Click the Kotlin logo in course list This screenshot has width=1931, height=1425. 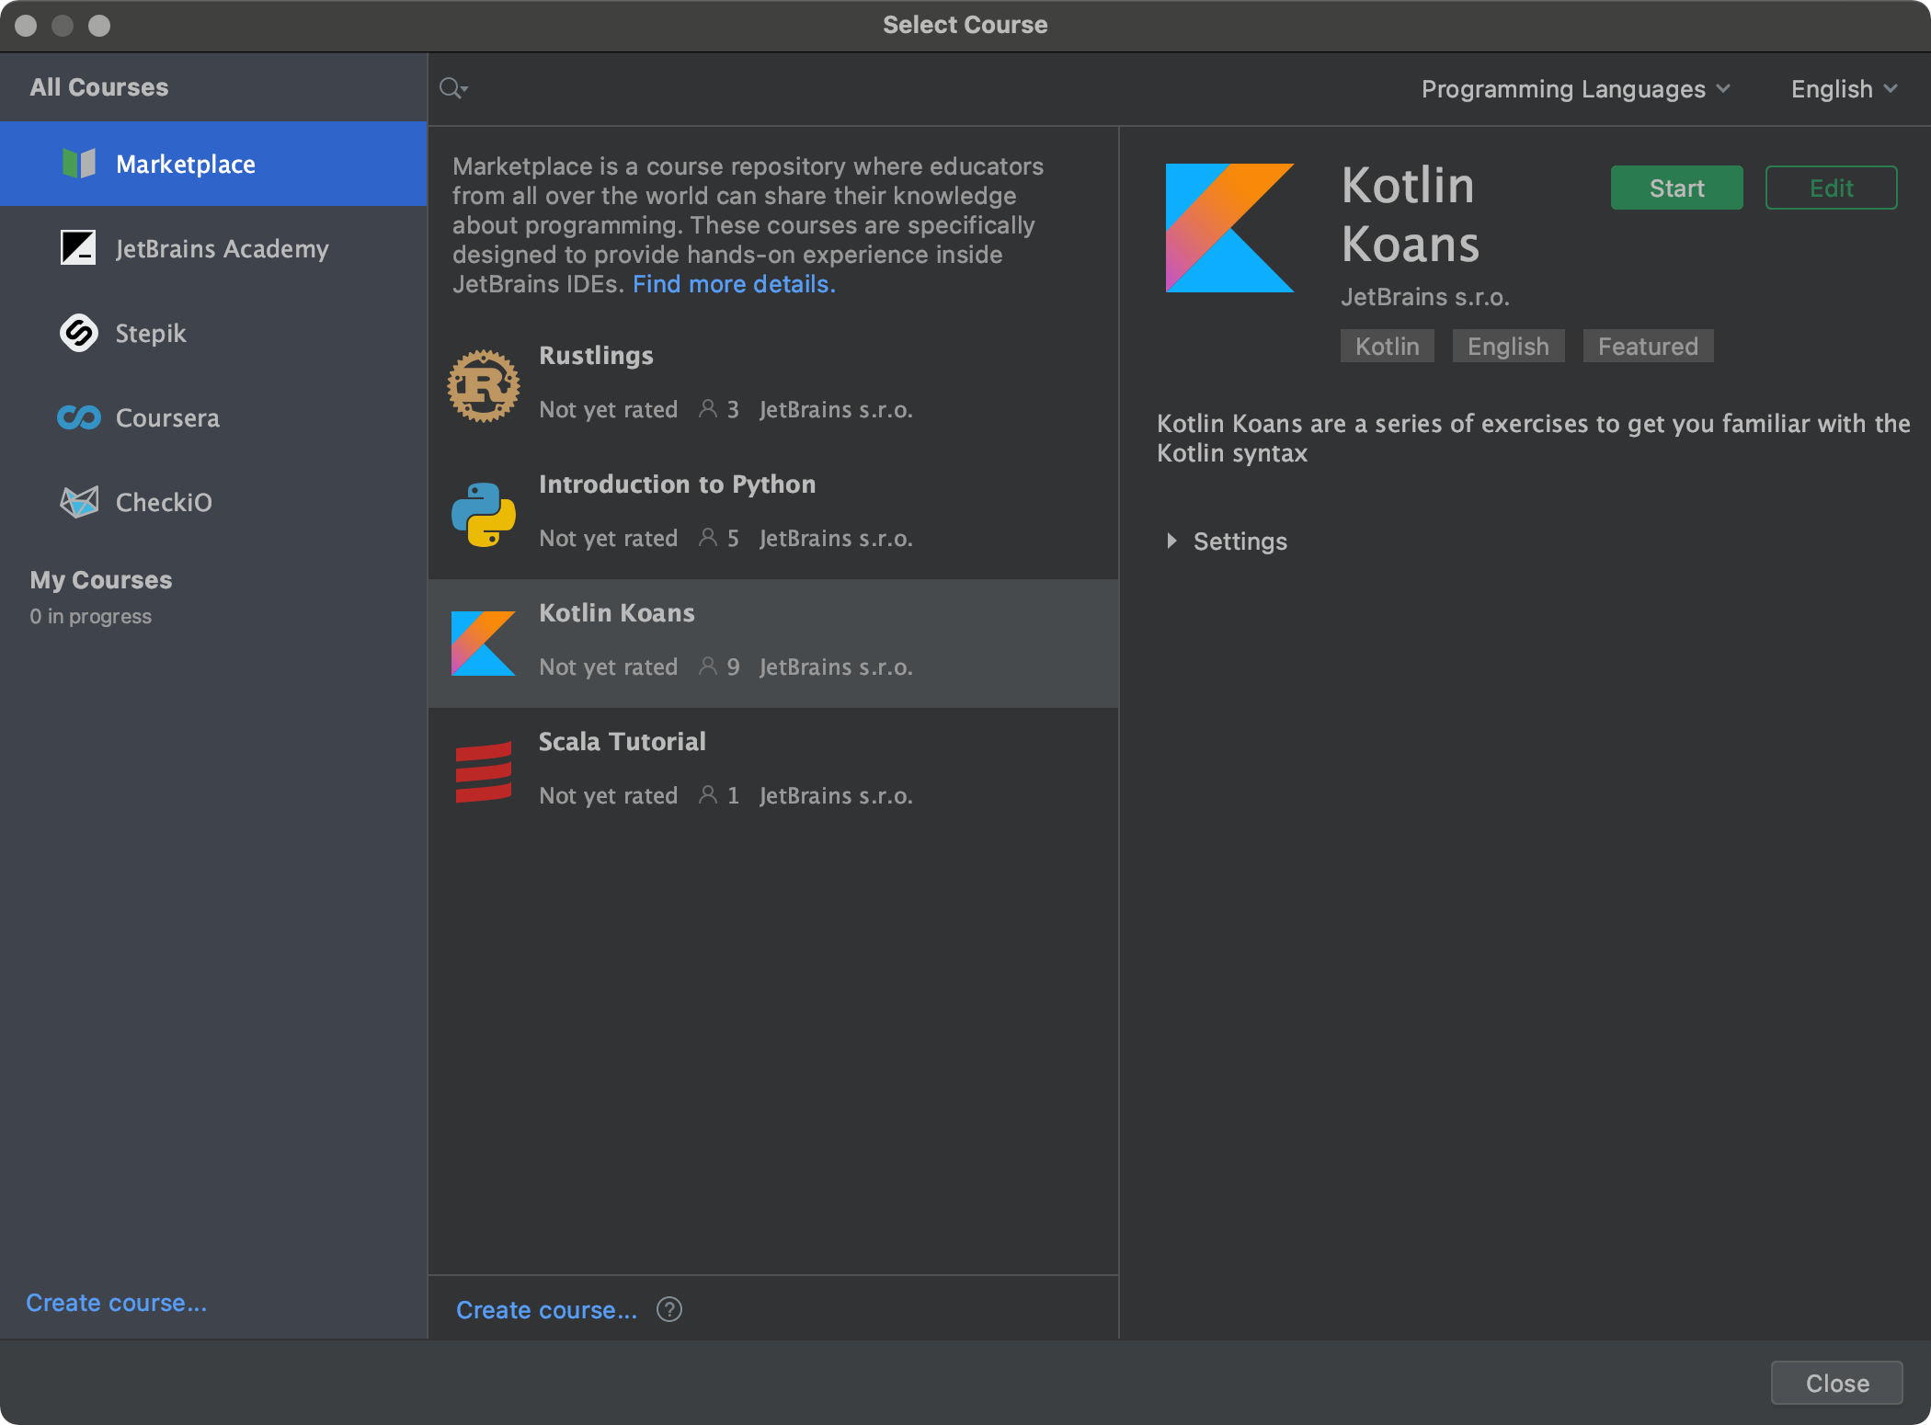coord(484,644)
